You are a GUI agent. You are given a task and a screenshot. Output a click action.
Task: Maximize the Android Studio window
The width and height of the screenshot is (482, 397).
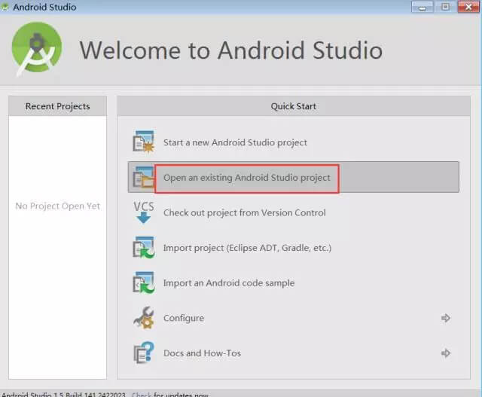pyautogui.click(x=445, y=7)
